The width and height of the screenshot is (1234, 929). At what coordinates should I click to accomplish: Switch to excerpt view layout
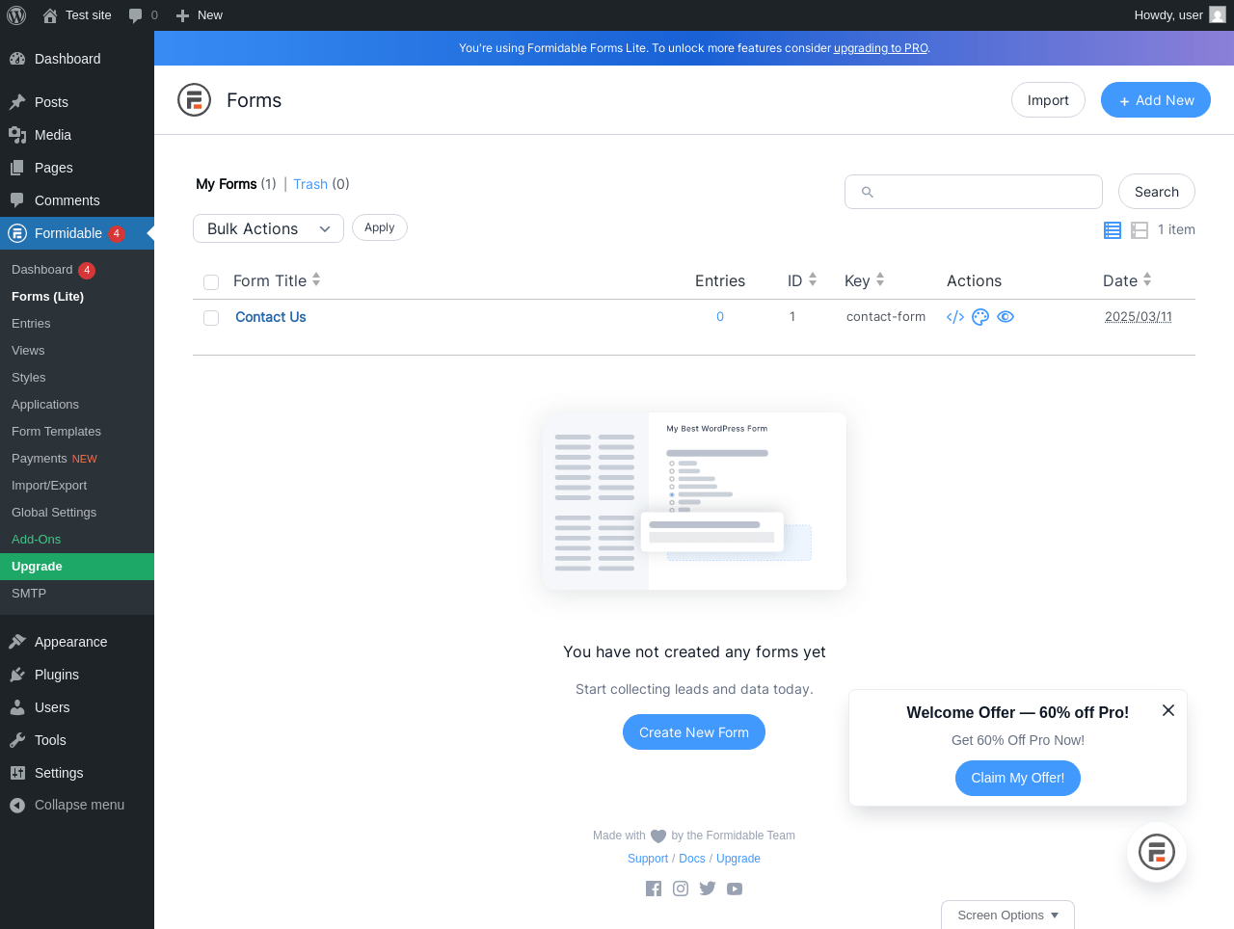1140,229
